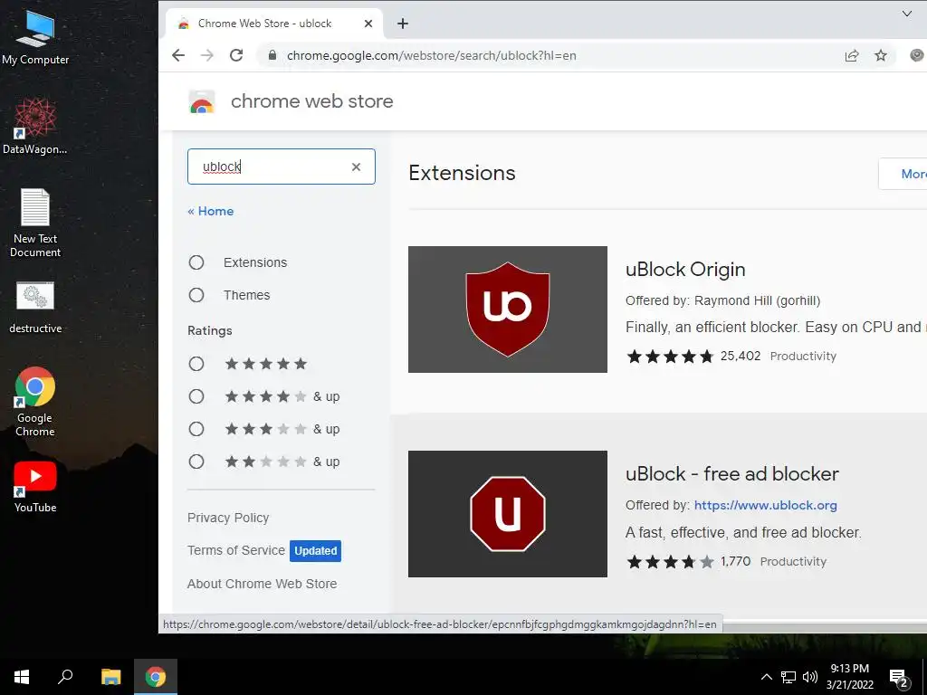Click the browser back arrow
Screen dimensions: 927x695
pyautogui.click(x=178, y=55)
